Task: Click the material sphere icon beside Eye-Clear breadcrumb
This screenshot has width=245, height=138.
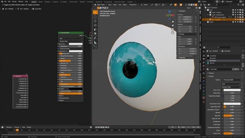Action: tap(33, 9)
